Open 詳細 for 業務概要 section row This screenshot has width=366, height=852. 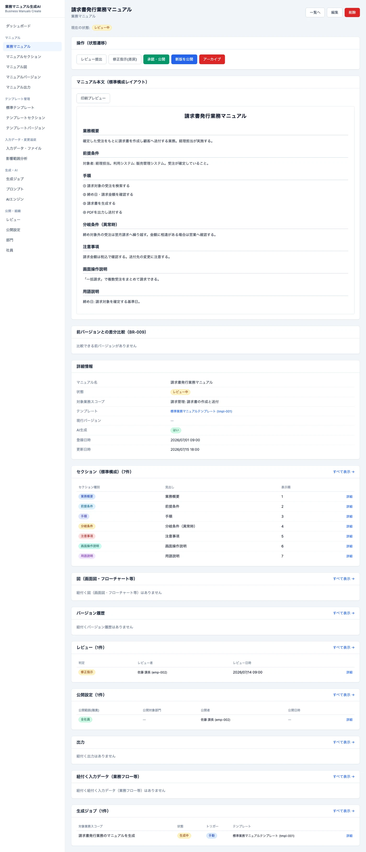coord(349,496)
